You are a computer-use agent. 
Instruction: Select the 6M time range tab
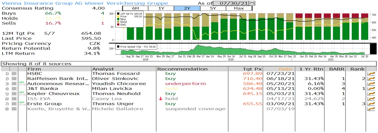135,8
